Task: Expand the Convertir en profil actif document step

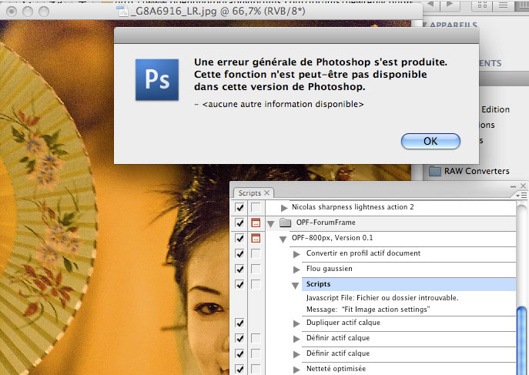Action: (x=296, y=253)
